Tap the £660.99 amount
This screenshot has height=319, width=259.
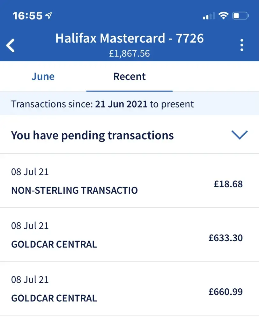click(226, 292)
